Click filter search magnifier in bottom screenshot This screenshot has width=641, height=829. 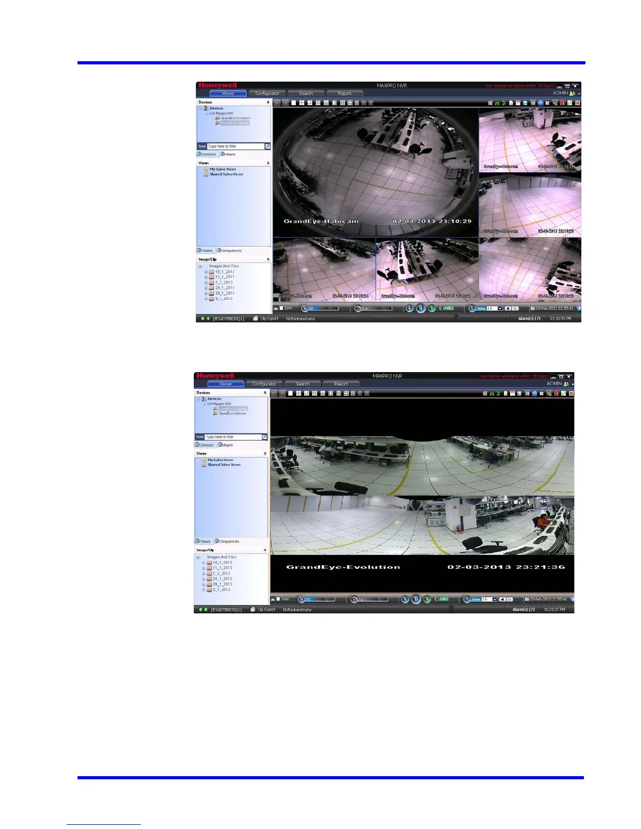264,437
